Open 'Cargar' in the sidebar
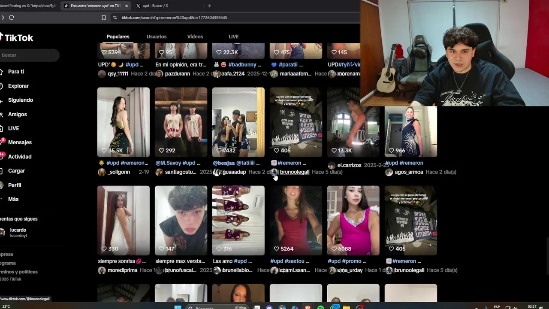This screenshot has height=309, width=549. 16,171
